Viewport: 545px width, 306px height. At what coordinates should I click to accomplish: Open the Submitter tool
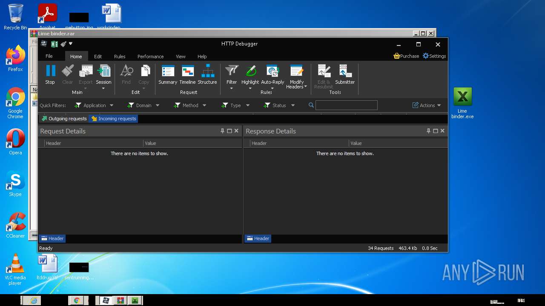click(x=345, y=74)
